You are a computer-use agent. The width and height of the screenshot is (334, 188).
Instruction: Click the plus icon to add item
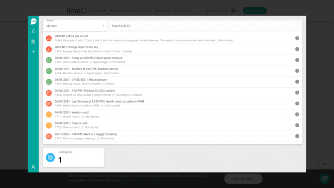pyautogui.click(x=33, y=52)
